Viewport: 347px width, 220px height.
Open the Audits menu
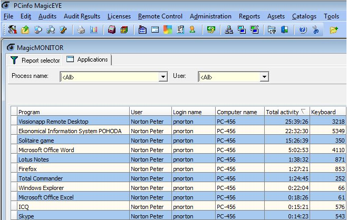click(47, 16)
